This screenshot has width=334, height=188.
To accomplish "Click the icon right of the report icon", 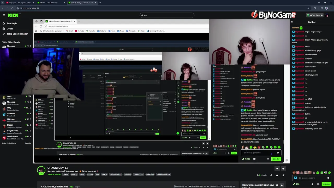I will coord(283,175).
